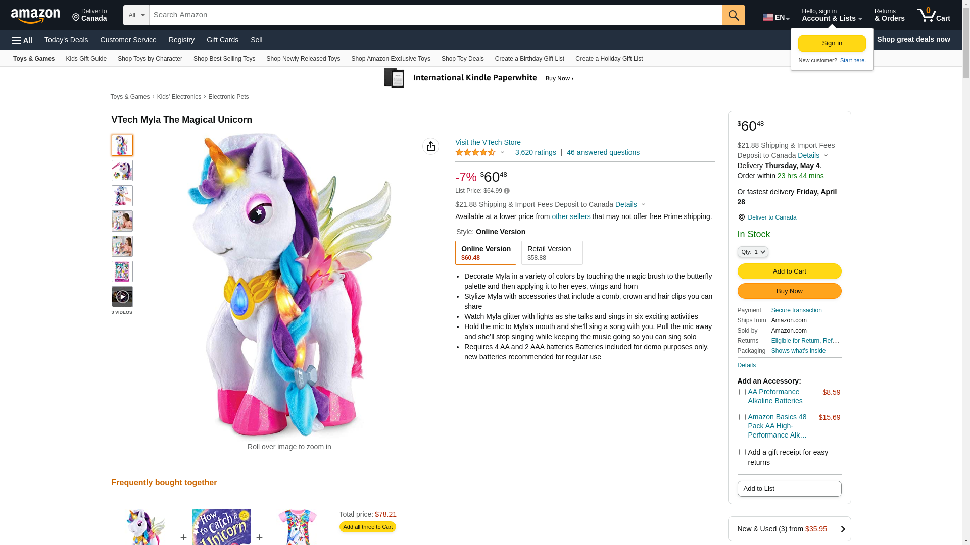Click the Search Amazon input field
The image size is (970, 545).
(435, 15)
